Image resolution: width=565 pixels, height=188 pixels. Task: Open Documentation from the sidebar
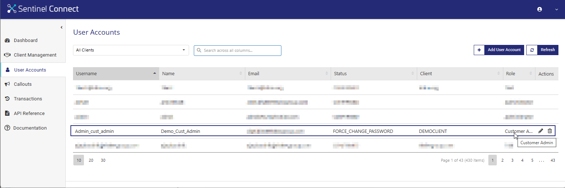point(30,128)
